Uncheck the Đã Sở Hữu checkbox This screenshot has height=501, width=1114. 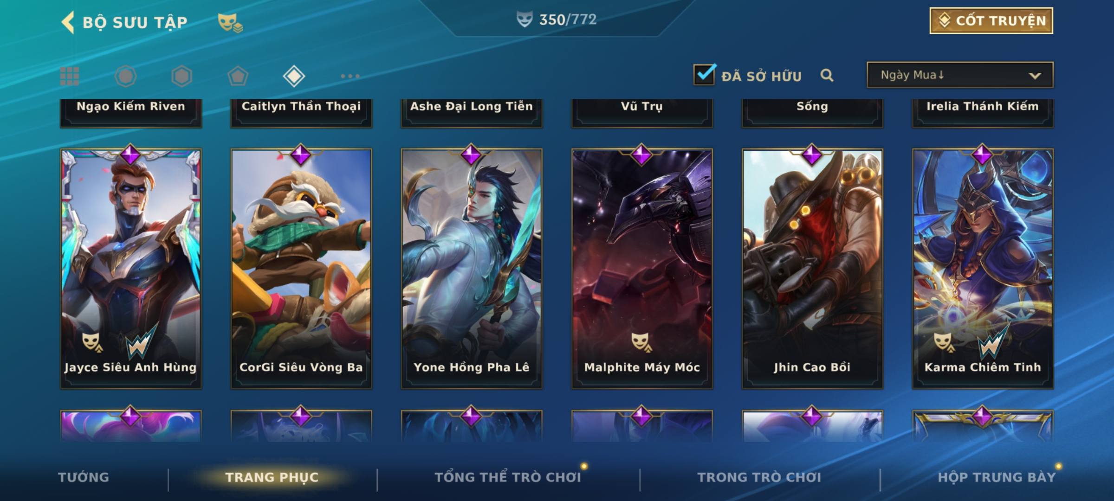click(704, 74)
